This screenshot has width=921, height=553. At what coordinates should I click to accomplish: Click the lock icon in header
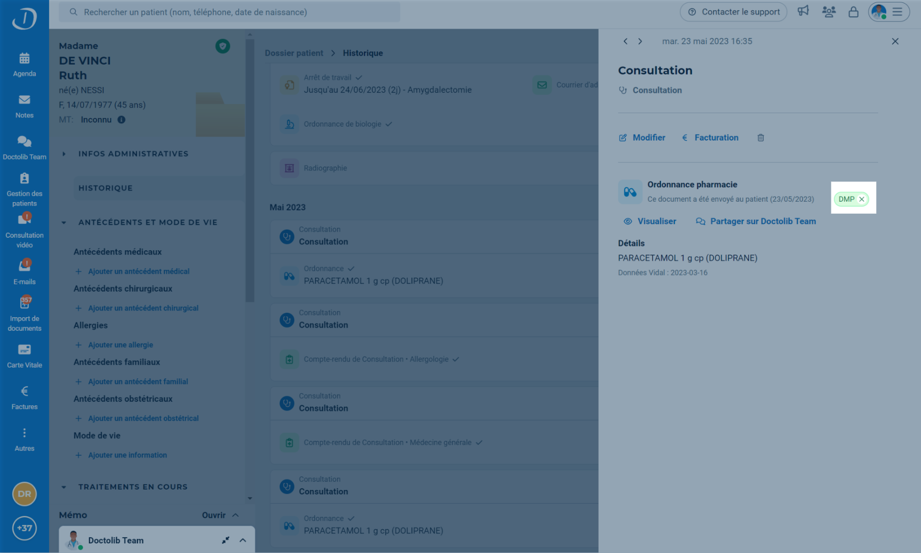(x=853, y=12)
